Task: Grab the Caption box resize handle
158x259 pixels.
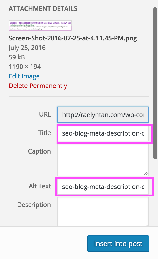Action: click(x=146, y=173)
